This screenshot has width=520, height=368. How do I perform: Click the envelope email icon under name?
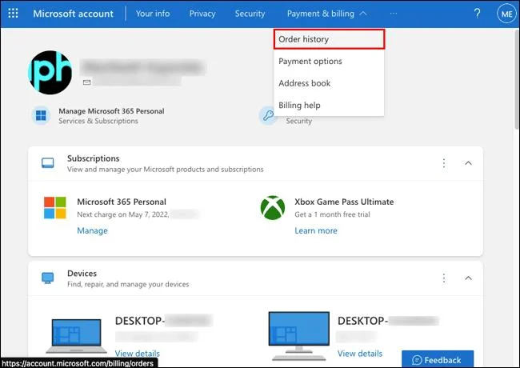pyautogui.click(x=87, y=82)
